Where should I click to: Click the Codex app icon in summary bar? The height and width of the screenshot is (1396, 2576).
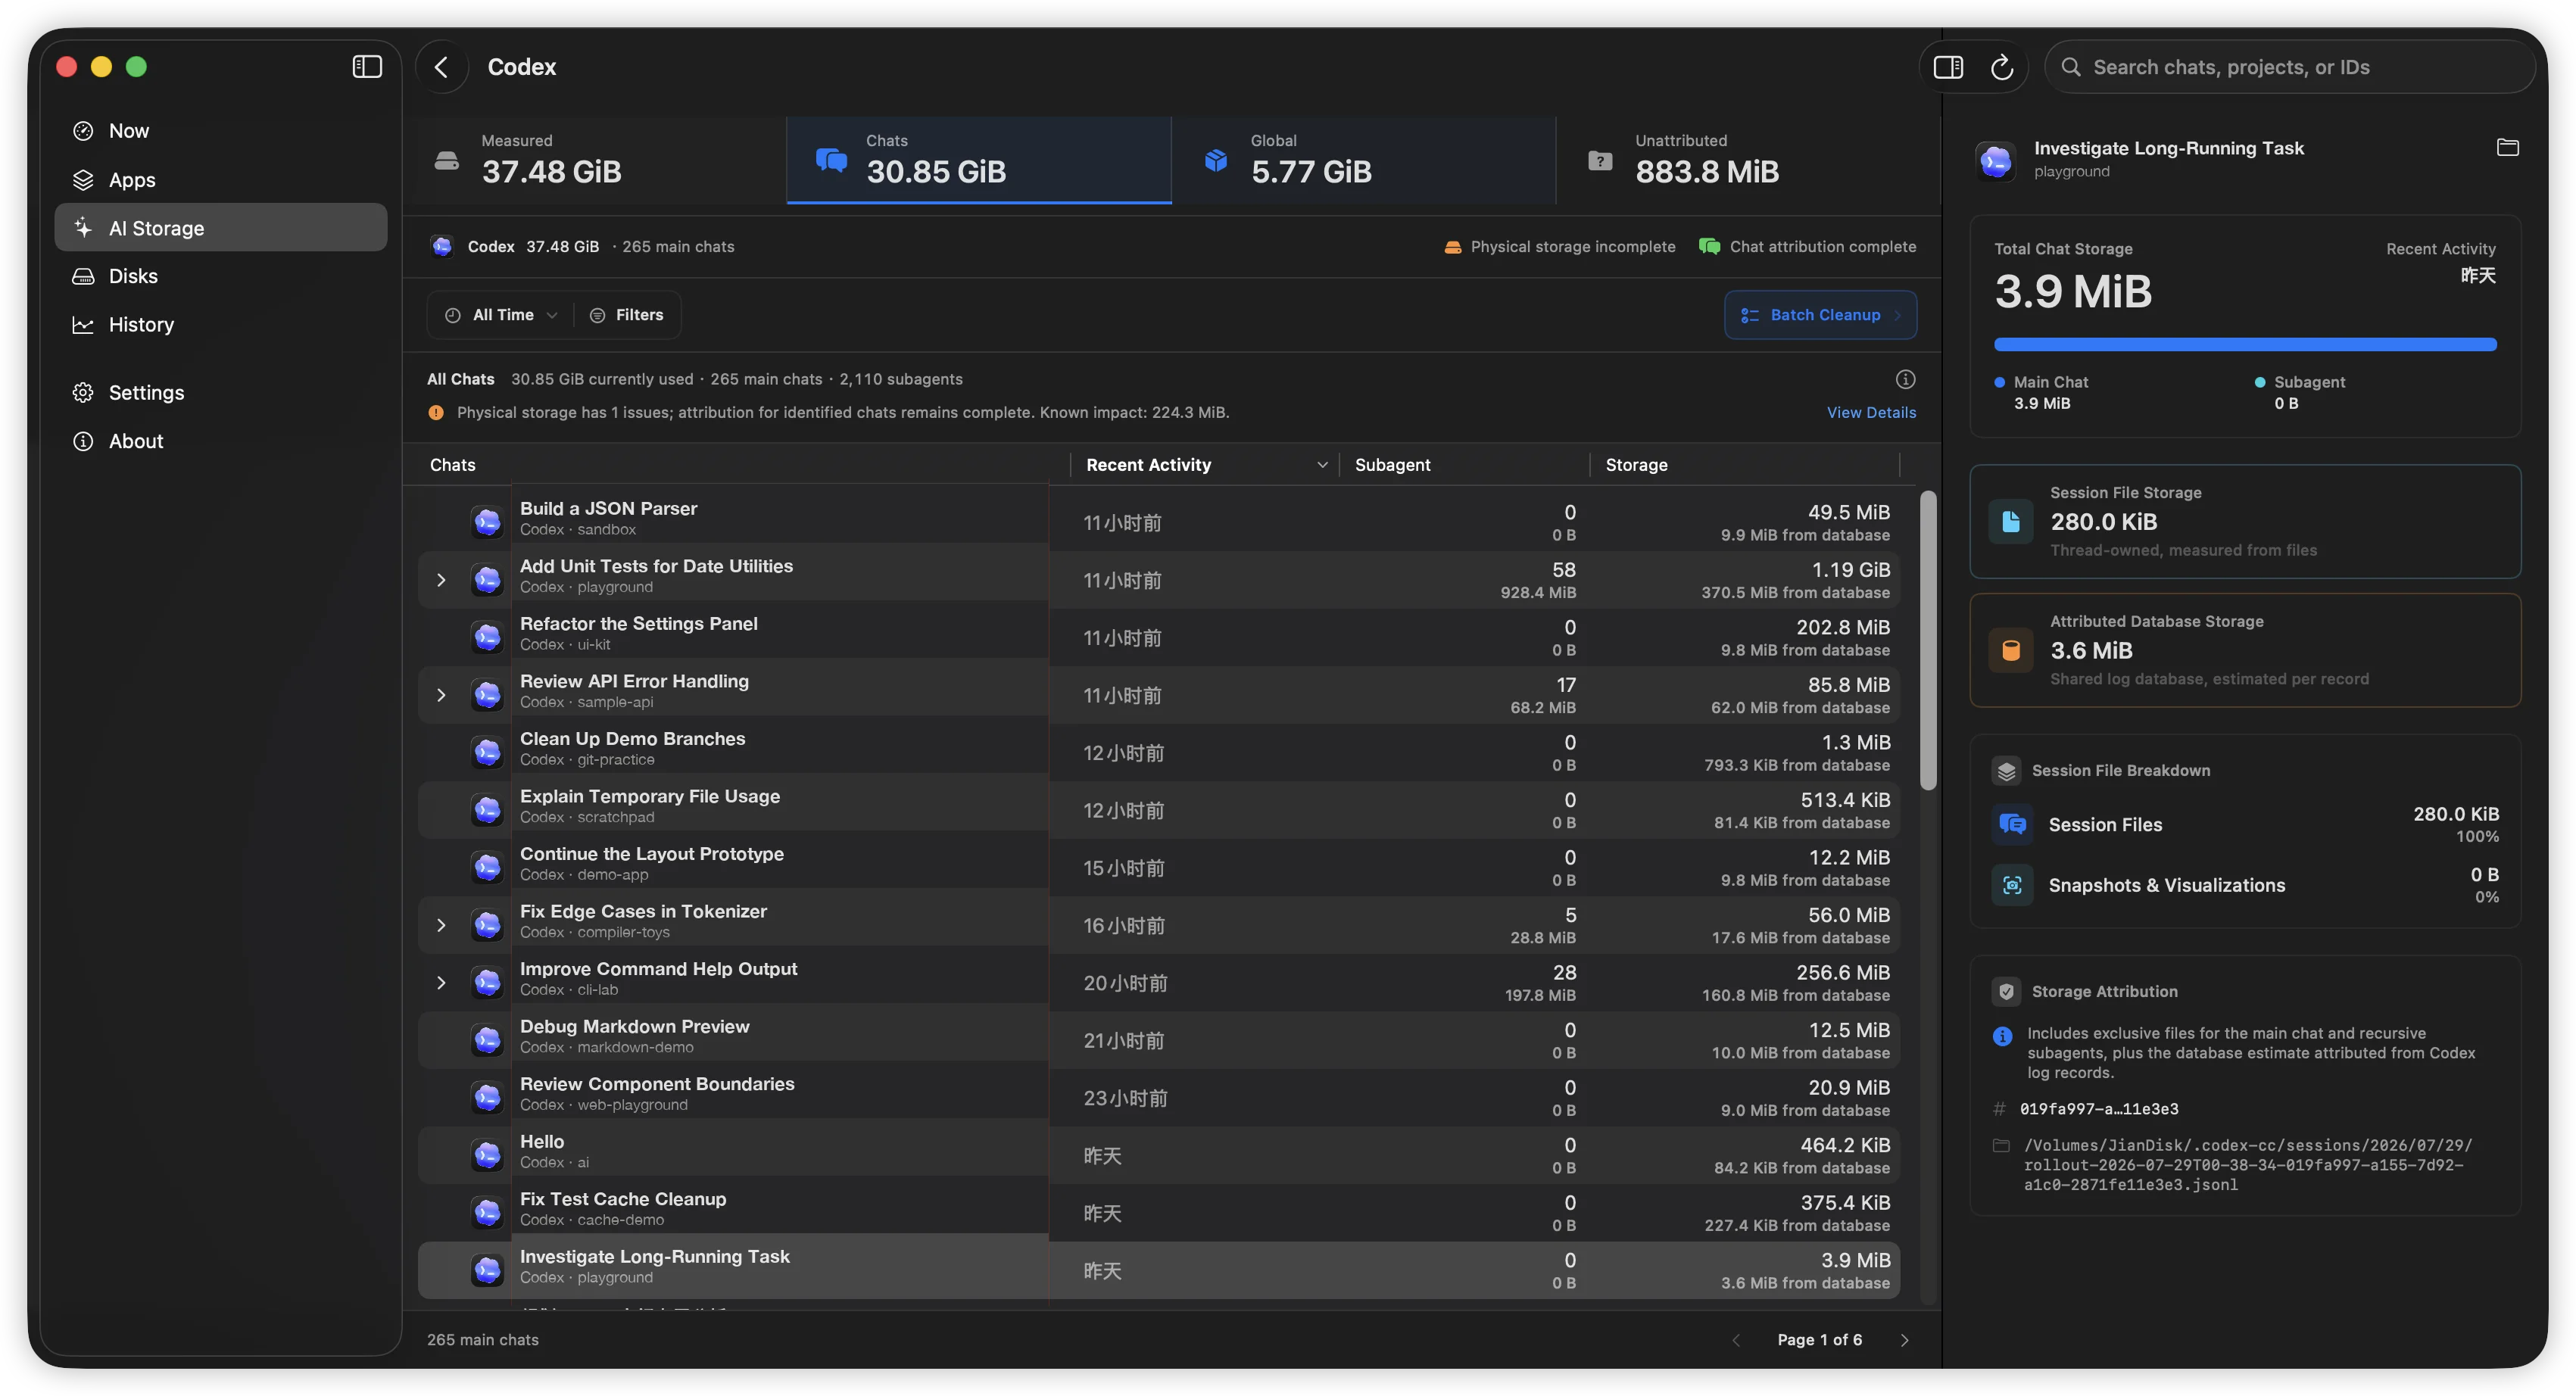click(442, 247)
